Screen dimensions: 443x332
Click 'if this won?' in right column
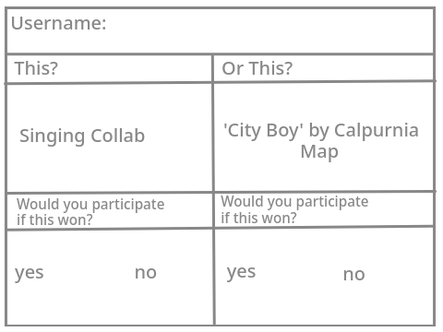pos(258,218)
